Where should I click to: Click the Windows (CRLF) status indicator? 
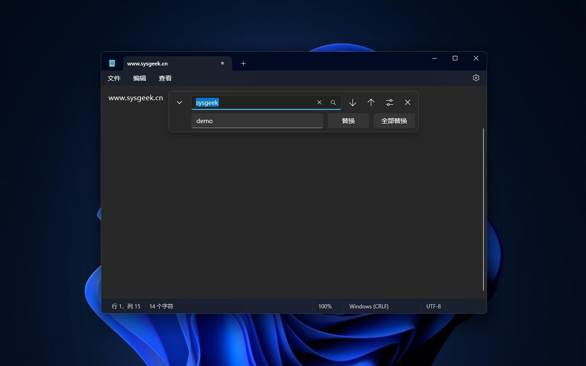[369, 306]
